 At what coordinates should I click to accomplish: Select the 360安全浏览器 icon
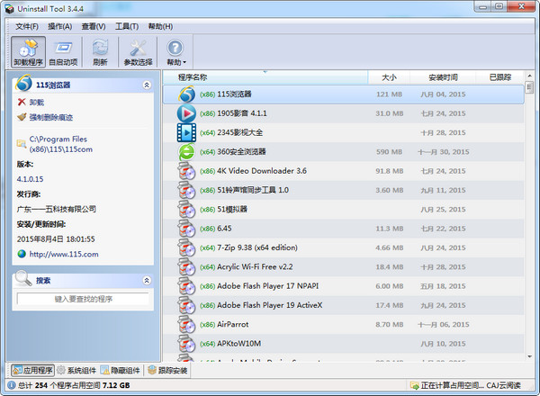click(x=186, y=152)
